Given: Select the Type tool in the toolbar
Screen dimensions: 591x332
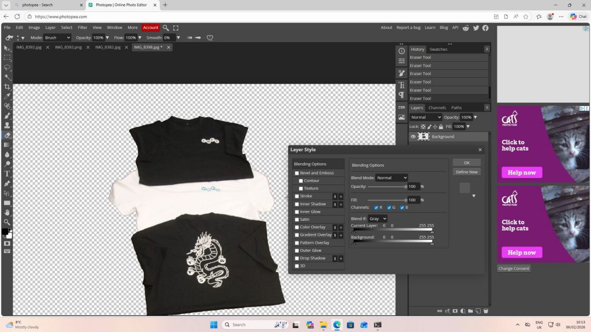Looking at the screenshot, I should pyautogui.click(x=8, y=173).
